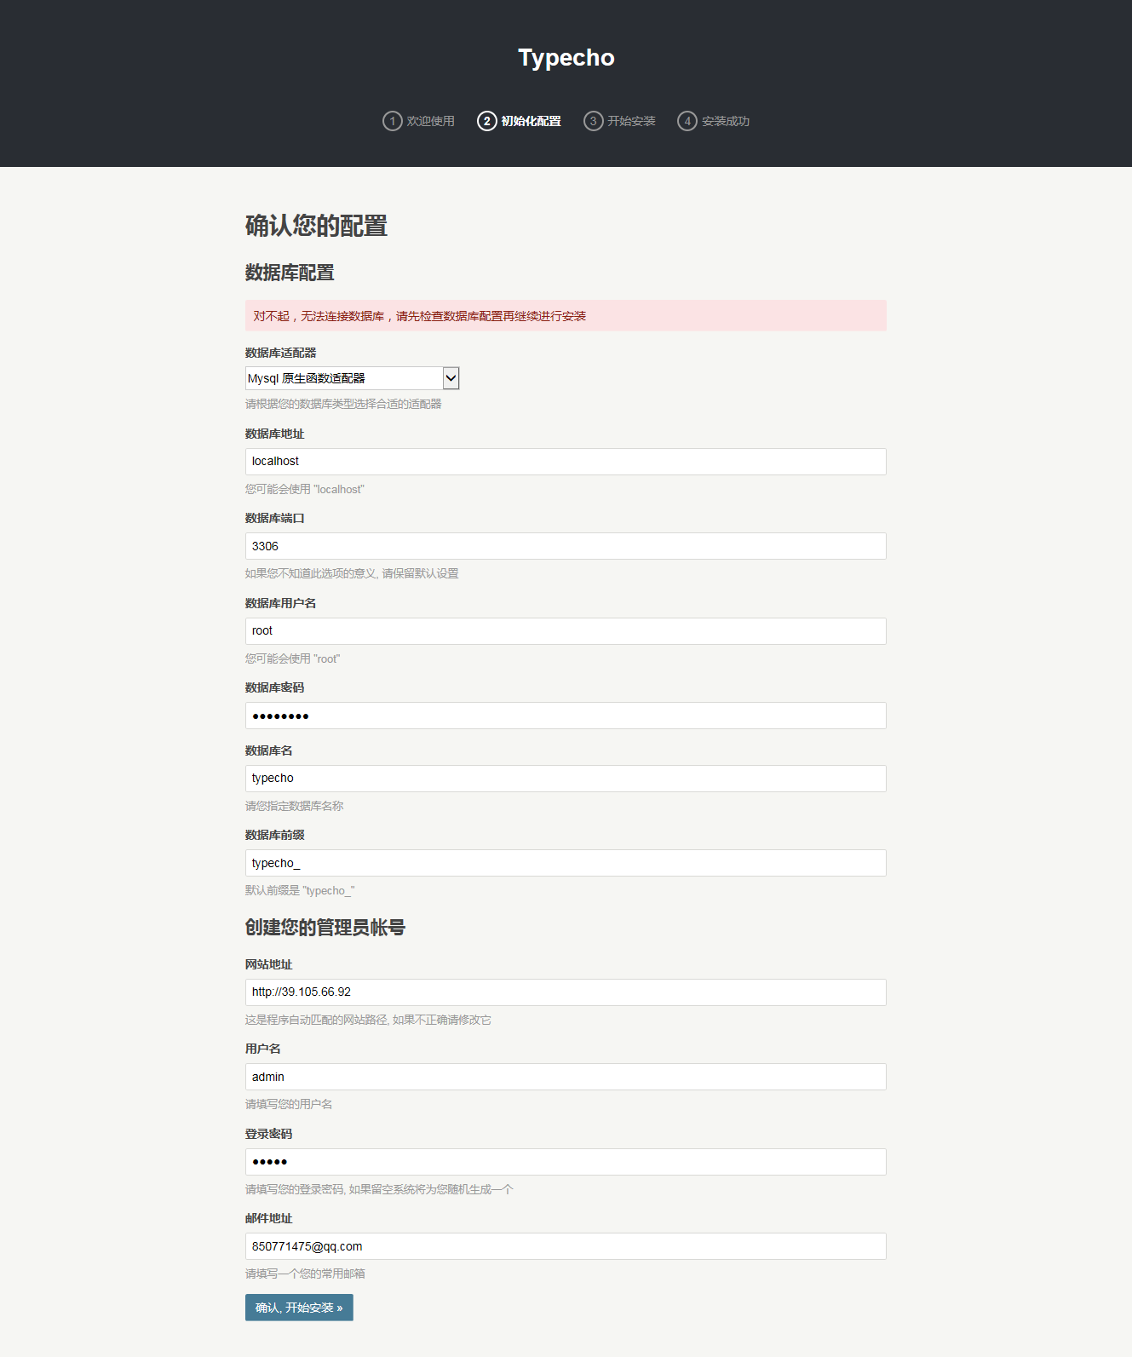Click the 数据库名 label
Screen dimensions: 1132x1357
coord(268,750)
